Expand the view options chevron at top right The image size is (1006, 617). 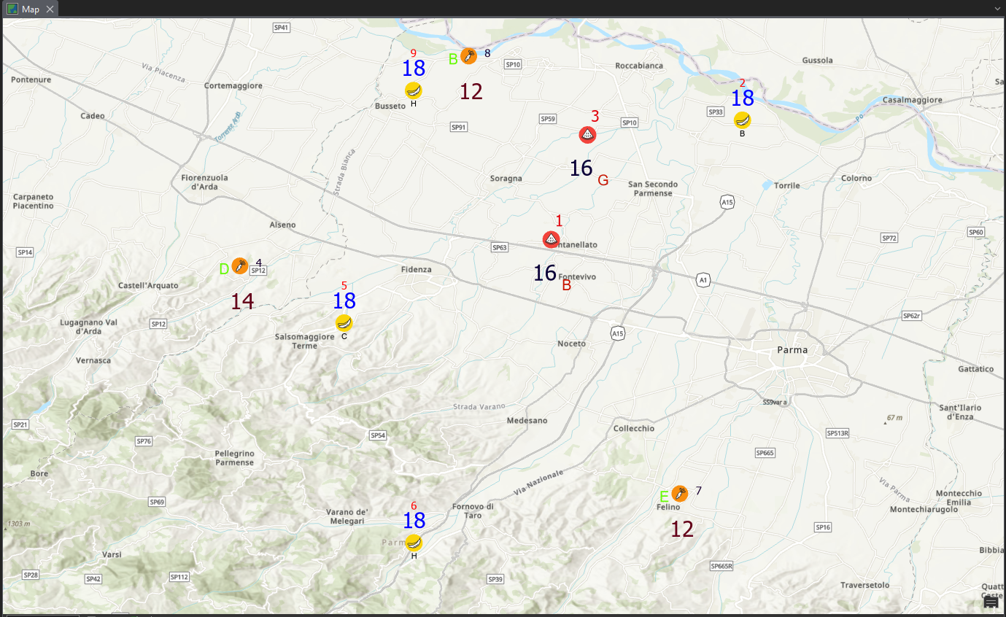tap(997, 9)
